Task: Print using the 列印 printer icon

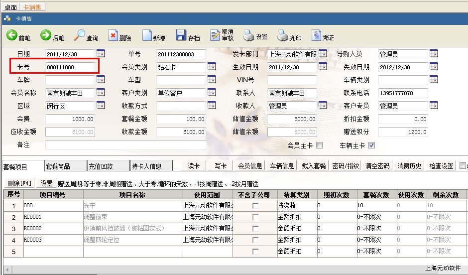Action: [282, 35]
